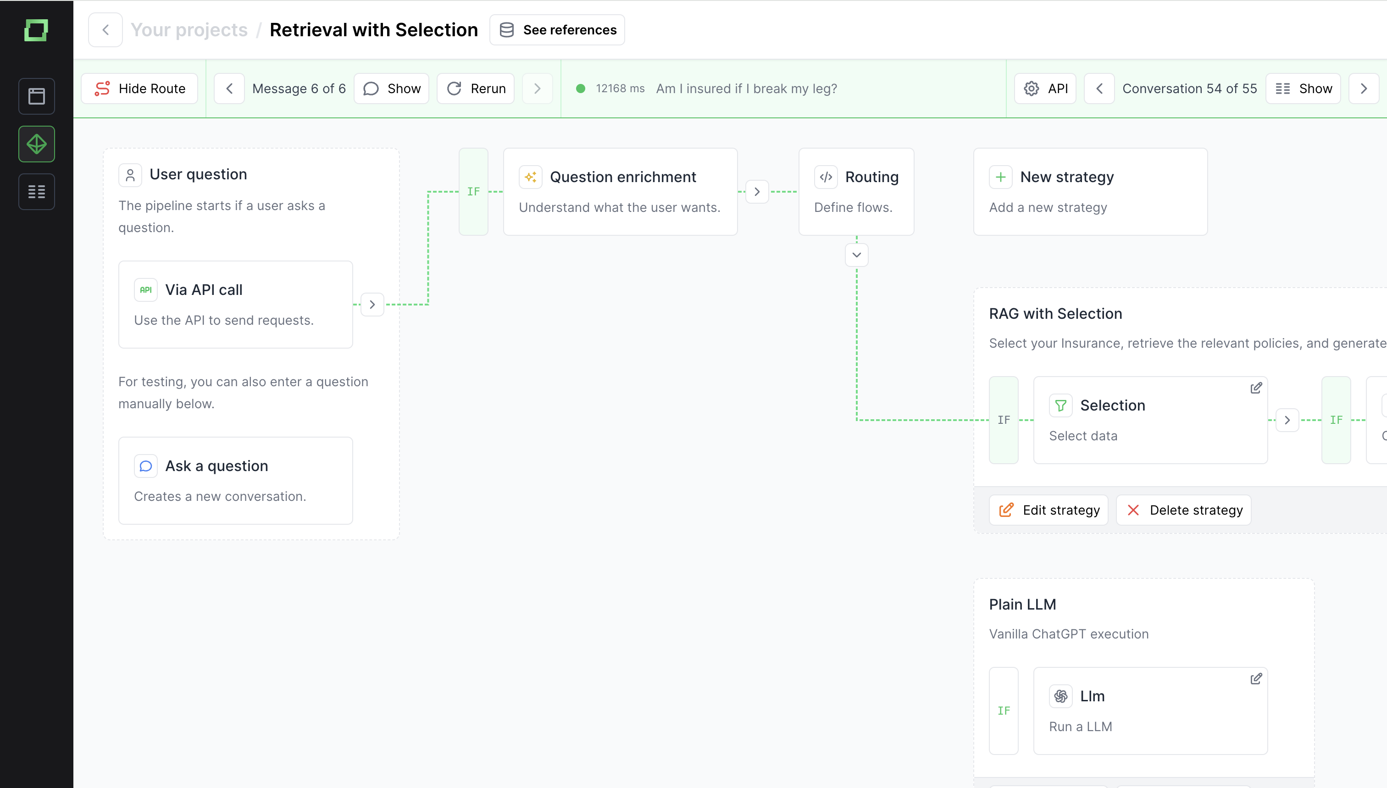Click the Routing code icon
Image resolution: width=1387 pixels, height=788 pixels.
coord(826,177)
